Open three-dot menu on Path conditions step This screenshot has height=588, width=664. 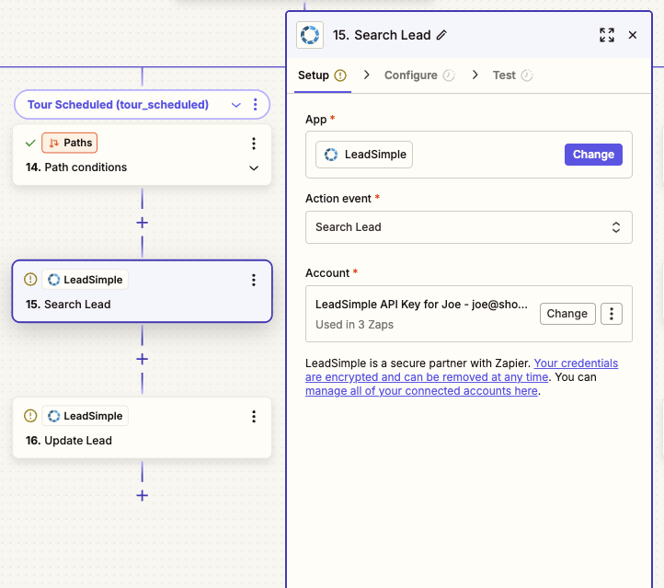click(254, 144)
